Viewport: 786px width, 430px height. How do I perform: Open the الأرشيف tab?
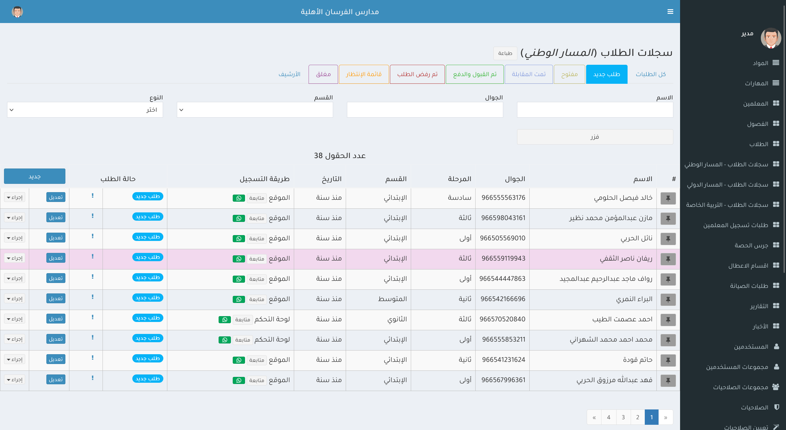pyautogui.click(x=289, y=74)
